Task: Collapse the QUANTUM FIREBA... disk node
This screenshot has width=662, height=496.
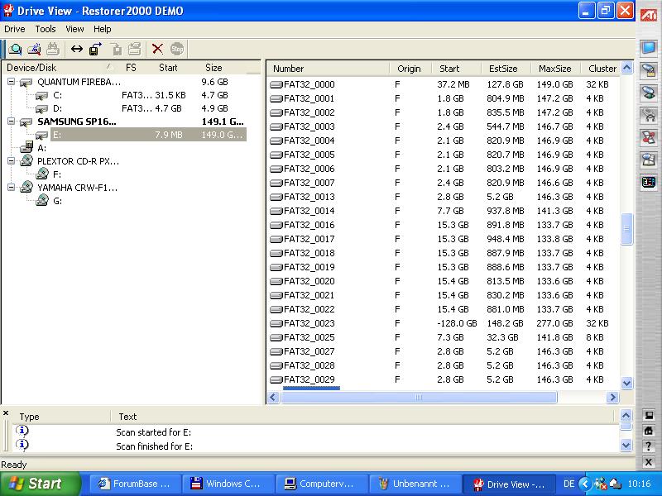Action: 12,82
